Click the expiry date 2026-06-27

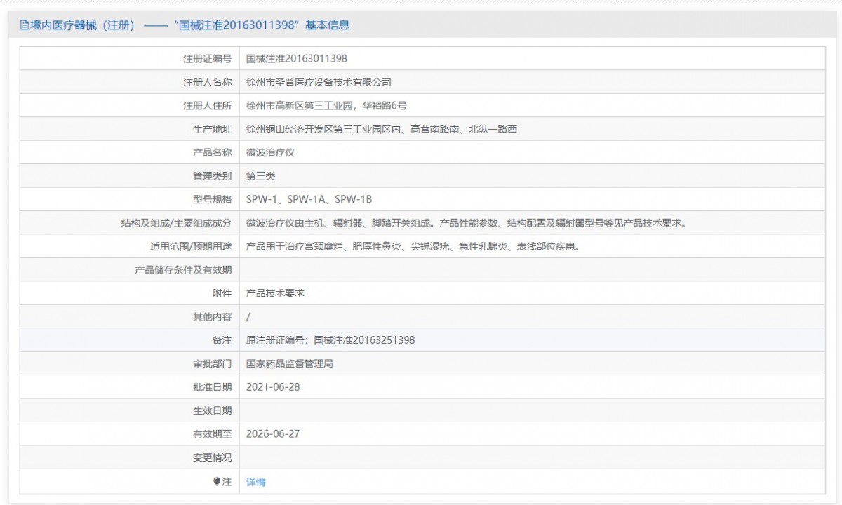click(x=273, y=433)
